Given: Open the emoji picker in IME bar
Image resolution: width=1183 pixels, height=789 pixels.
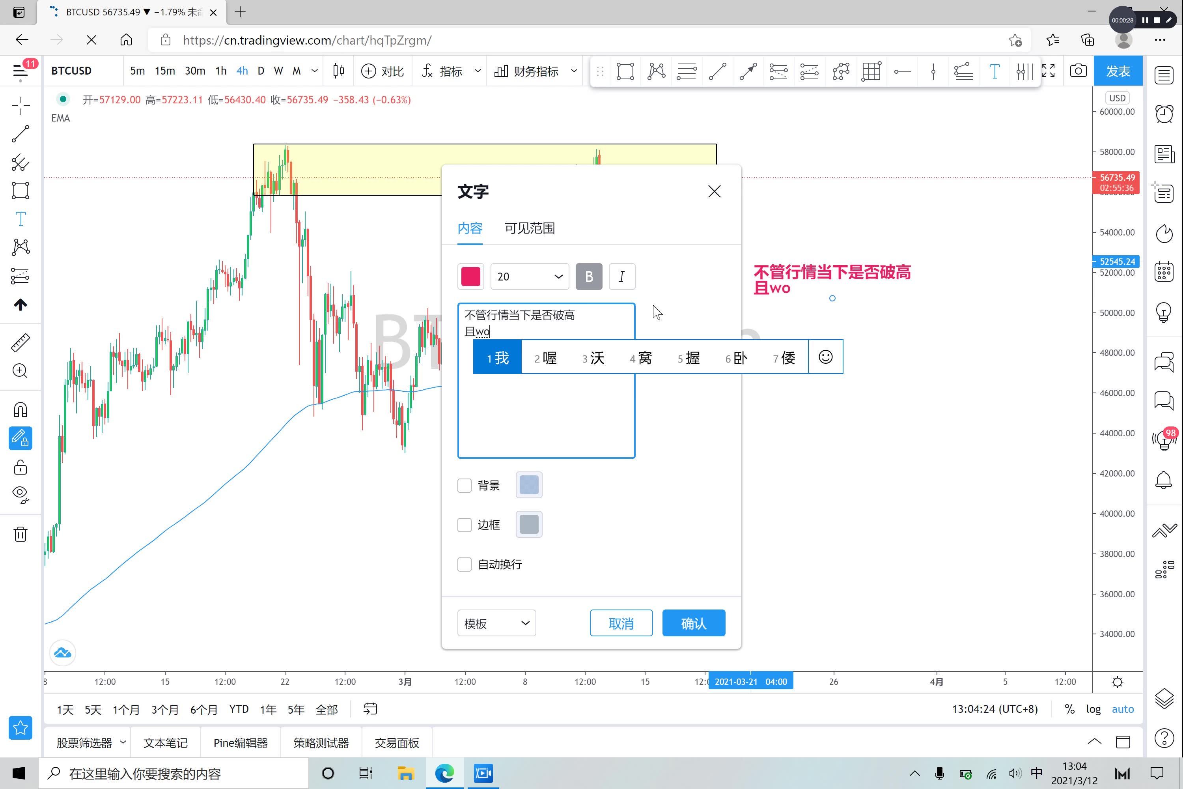Looking at the screenshot, I should [x=825, y=357].
